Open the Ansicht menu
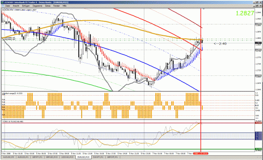The height and width of the screenshot is (160, 263). [x=16, y=6]
